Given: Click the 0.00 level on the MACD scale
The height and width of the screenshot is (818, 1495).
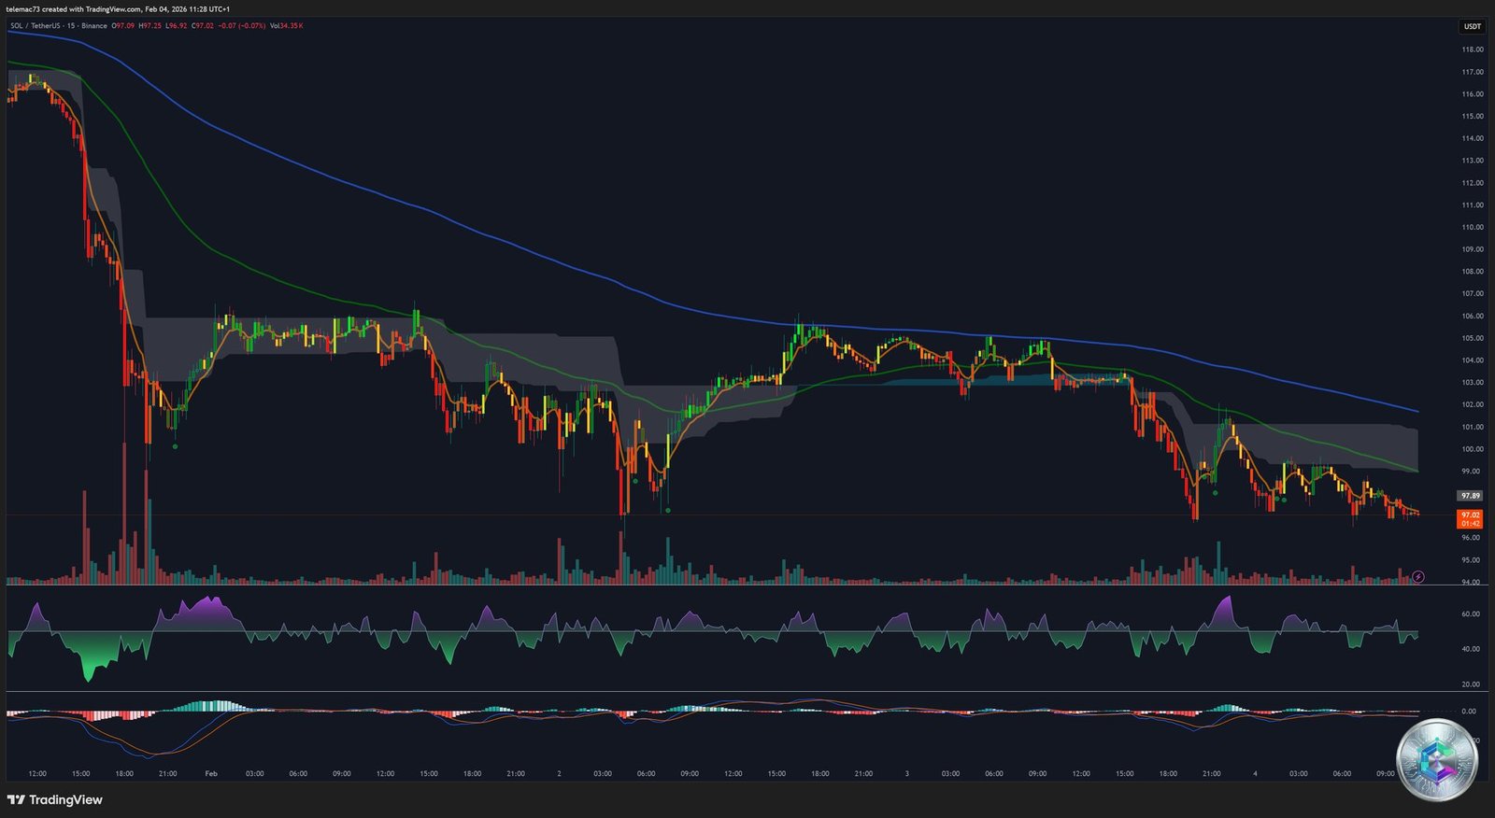Looking at the screenshot, I should pos(1469,711).
